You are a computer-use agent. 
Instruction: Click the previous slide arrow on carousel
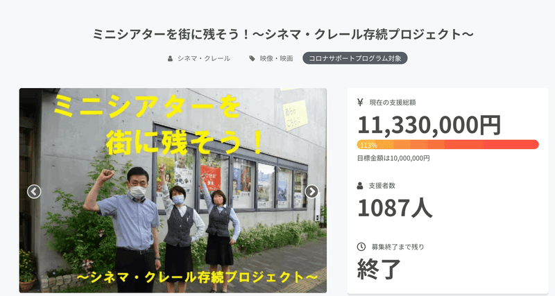[x=34, y=192]
